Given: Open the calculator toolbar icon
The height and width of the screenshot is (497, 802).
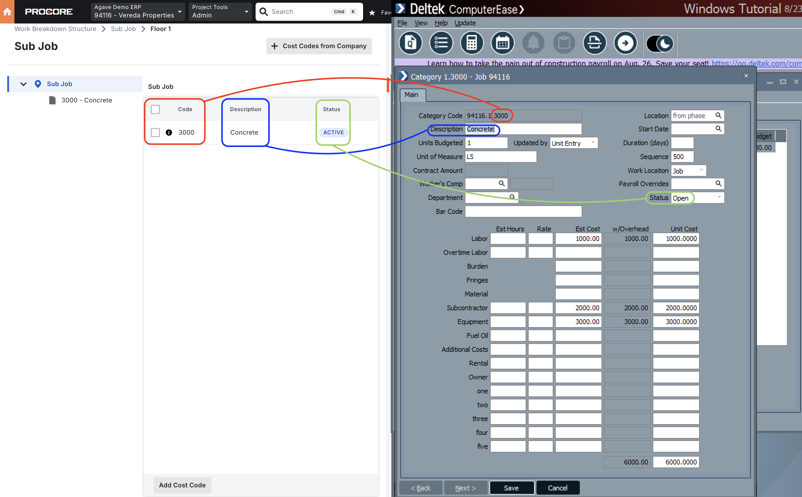Looking at the screenshot, I should [x=472, y=43].
